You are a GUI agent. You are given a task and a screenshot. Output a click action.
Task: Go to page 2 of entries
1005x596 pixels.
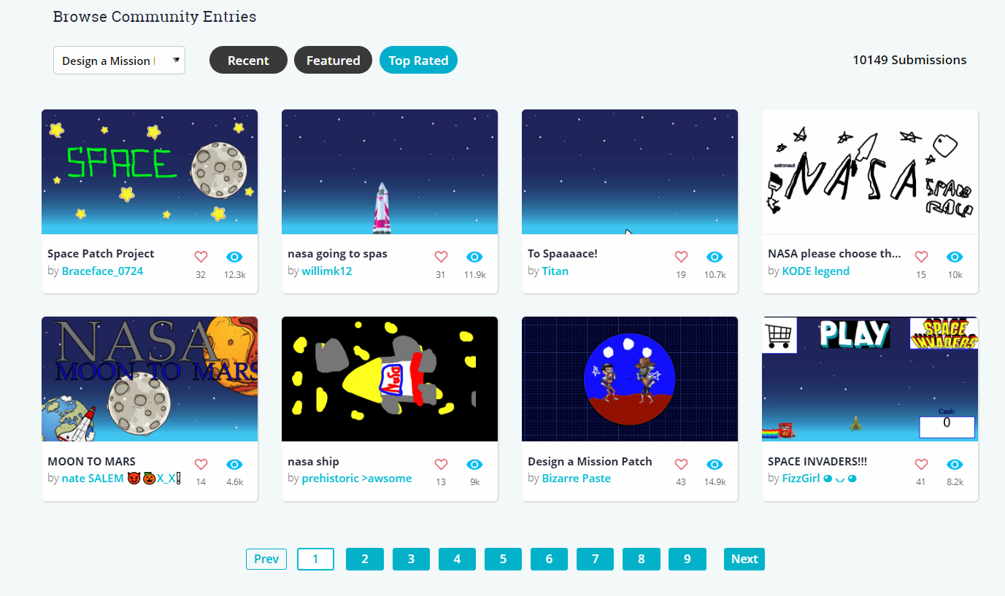(364, 559)
